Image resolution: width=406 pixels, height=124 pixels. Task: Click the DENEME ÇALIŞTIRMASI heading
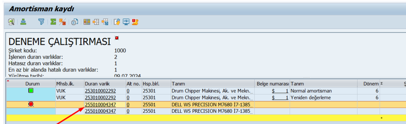[59, 41]
